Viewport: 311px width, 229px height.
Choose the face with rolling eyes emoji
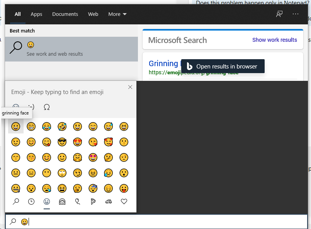pos(62,173)
